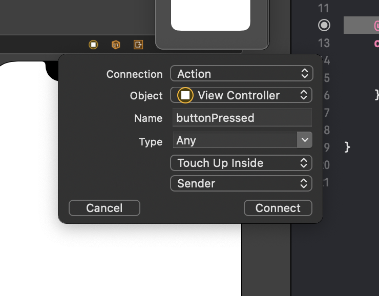Viewport: 379px width, 296px height.
Task: Click the First Responder cube icon
Action: tap(116, 45)
